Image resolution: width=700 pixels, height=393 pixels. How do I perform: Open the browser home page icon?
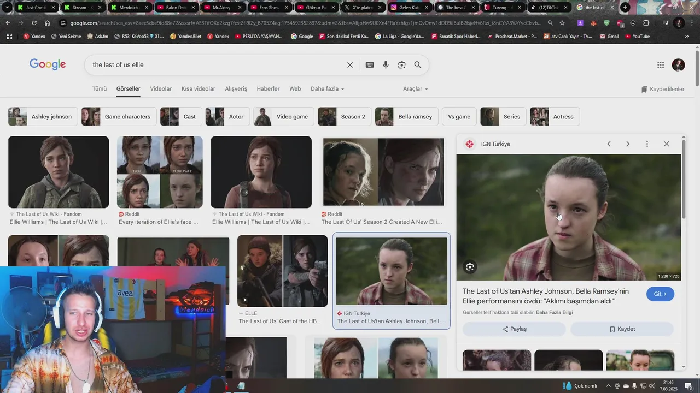point(47,23)
